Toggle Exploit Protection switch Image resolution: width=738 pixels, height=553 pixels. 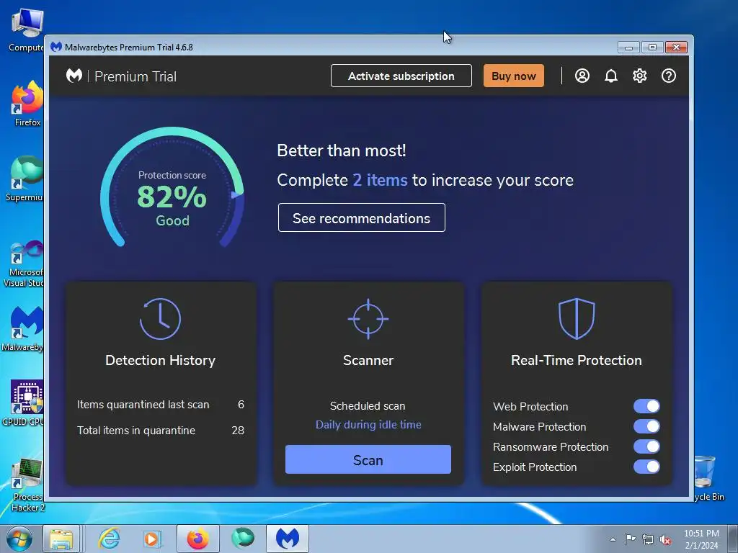point(646,467)
